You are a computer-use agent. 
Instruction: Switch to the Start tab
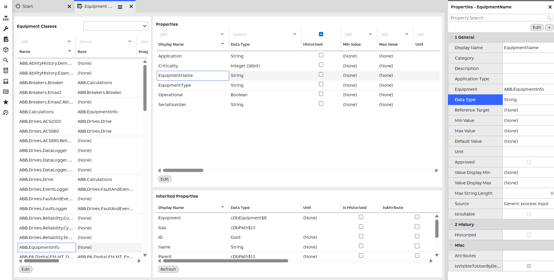(x=28, y=6)
